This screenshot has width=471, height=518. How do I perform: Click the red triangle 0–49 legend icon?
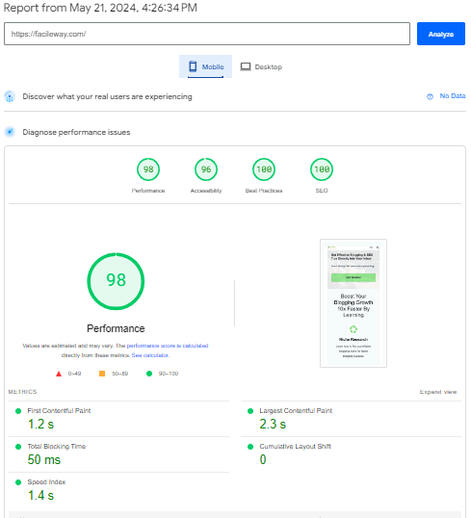[59, 374]
